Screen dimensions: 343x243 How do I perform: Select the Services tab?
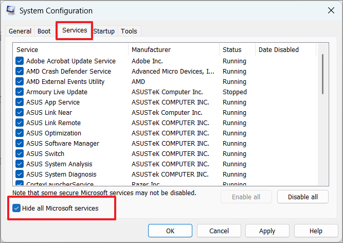75,30
